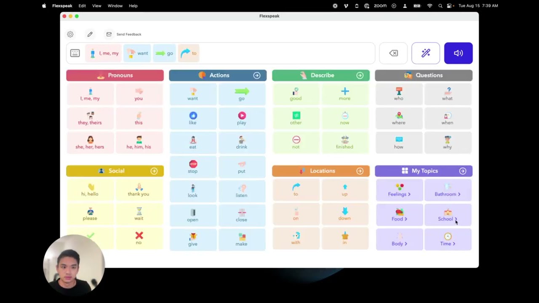The width and height of the screenshot is (539, 303).
Task: Open the Window menu
Action: pyautogui.click(x=115, y=6)
